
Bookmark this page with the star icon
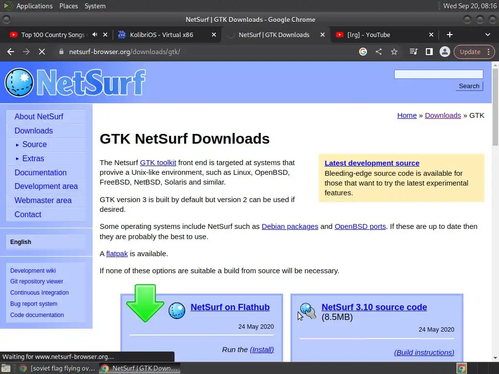pos(394,52)
